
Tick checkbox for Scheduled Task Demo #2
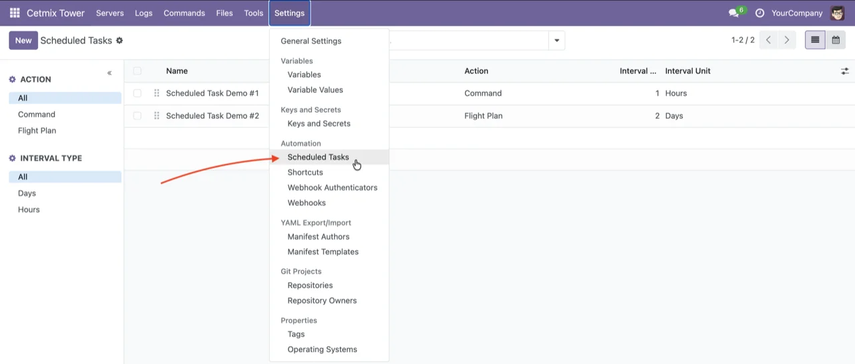137,116
